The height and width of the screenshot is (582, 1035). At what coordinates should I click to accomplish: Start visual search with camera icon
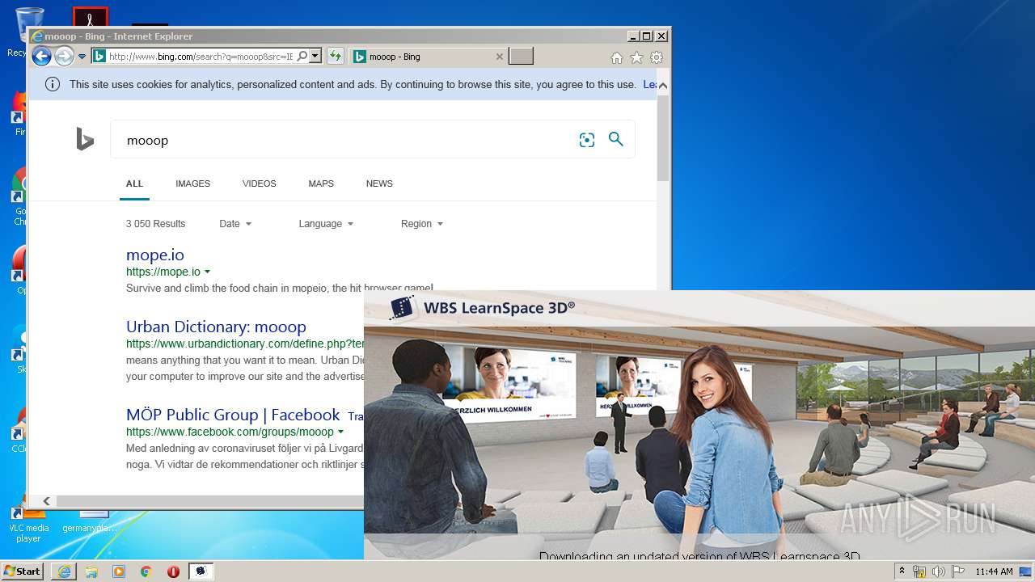point(587,140)
